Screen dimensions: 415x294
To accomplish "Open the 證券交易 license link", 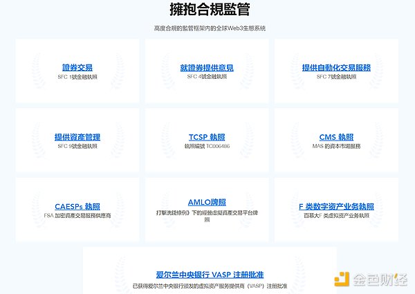I will tap(77, 68).
